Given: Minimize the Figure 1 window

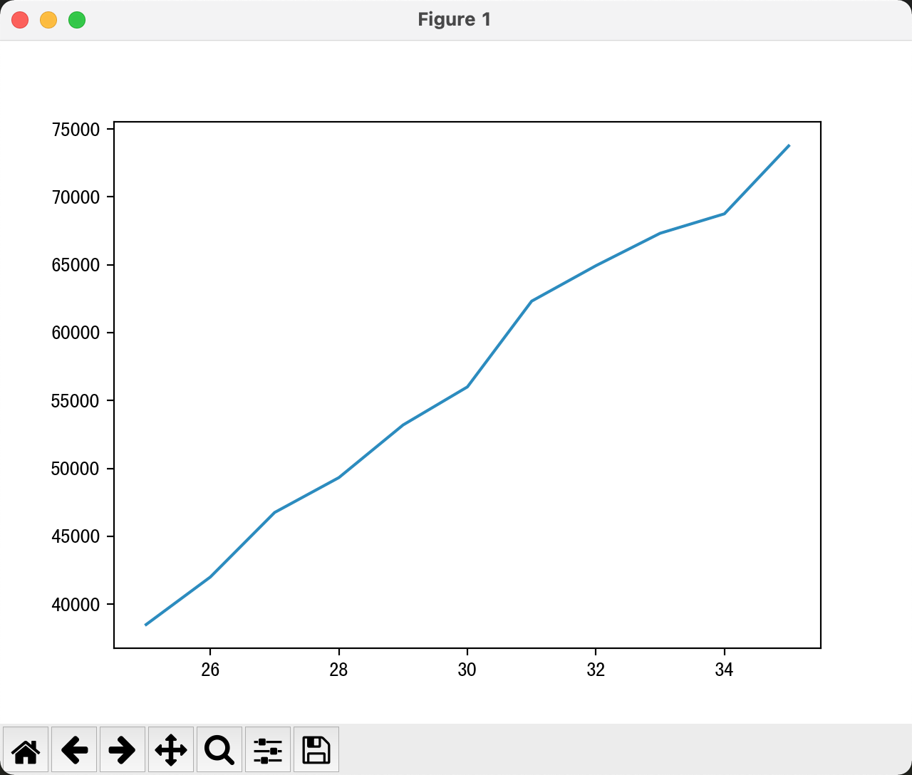Looking at the screenshot, I should [48, 20].
